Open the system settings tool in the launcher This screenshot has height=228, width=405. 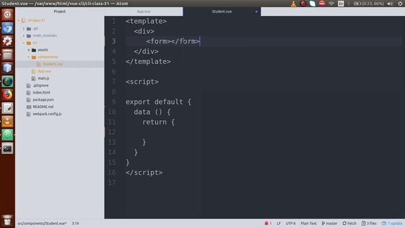click(7, 41)
